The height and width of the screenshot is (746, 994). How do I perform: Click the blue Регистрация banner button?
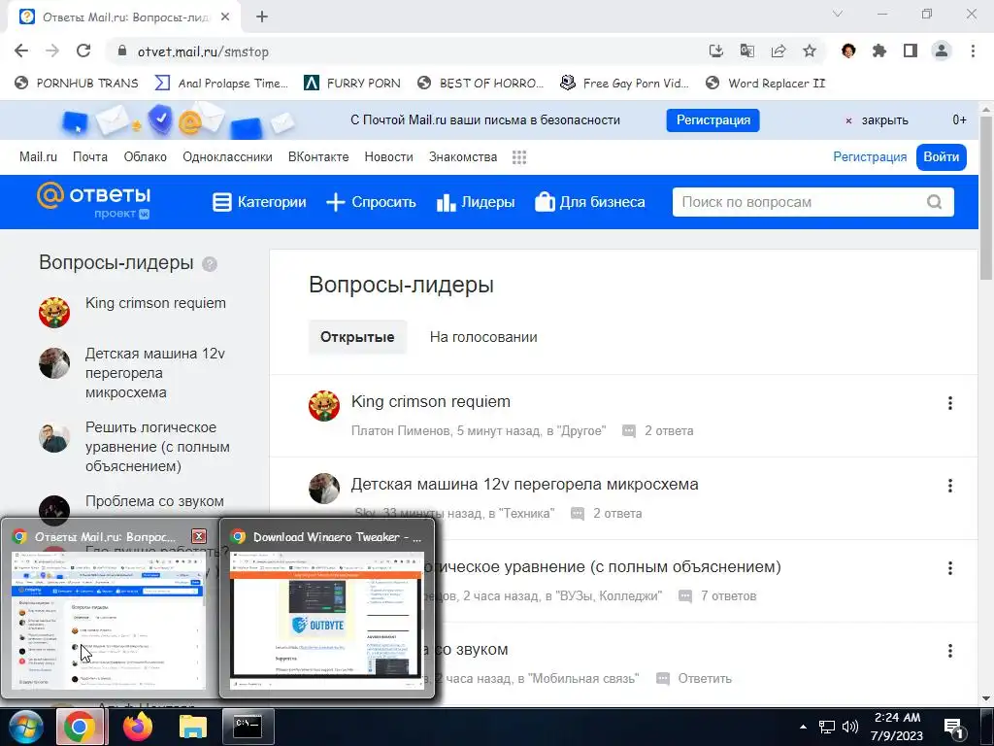[712, 119]
